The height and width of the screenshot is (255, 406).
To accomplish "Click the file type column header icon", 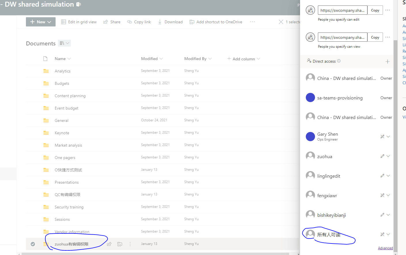I will (45, 59).
